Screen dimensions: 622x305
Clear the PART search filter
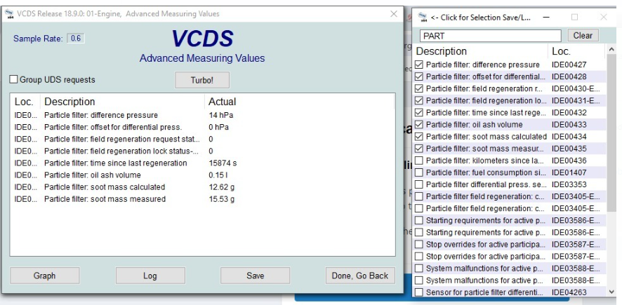tap(583, 36)
